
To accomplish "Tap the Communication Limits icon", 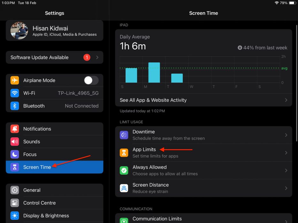I will pyautogui.click(x=124, y=221).
